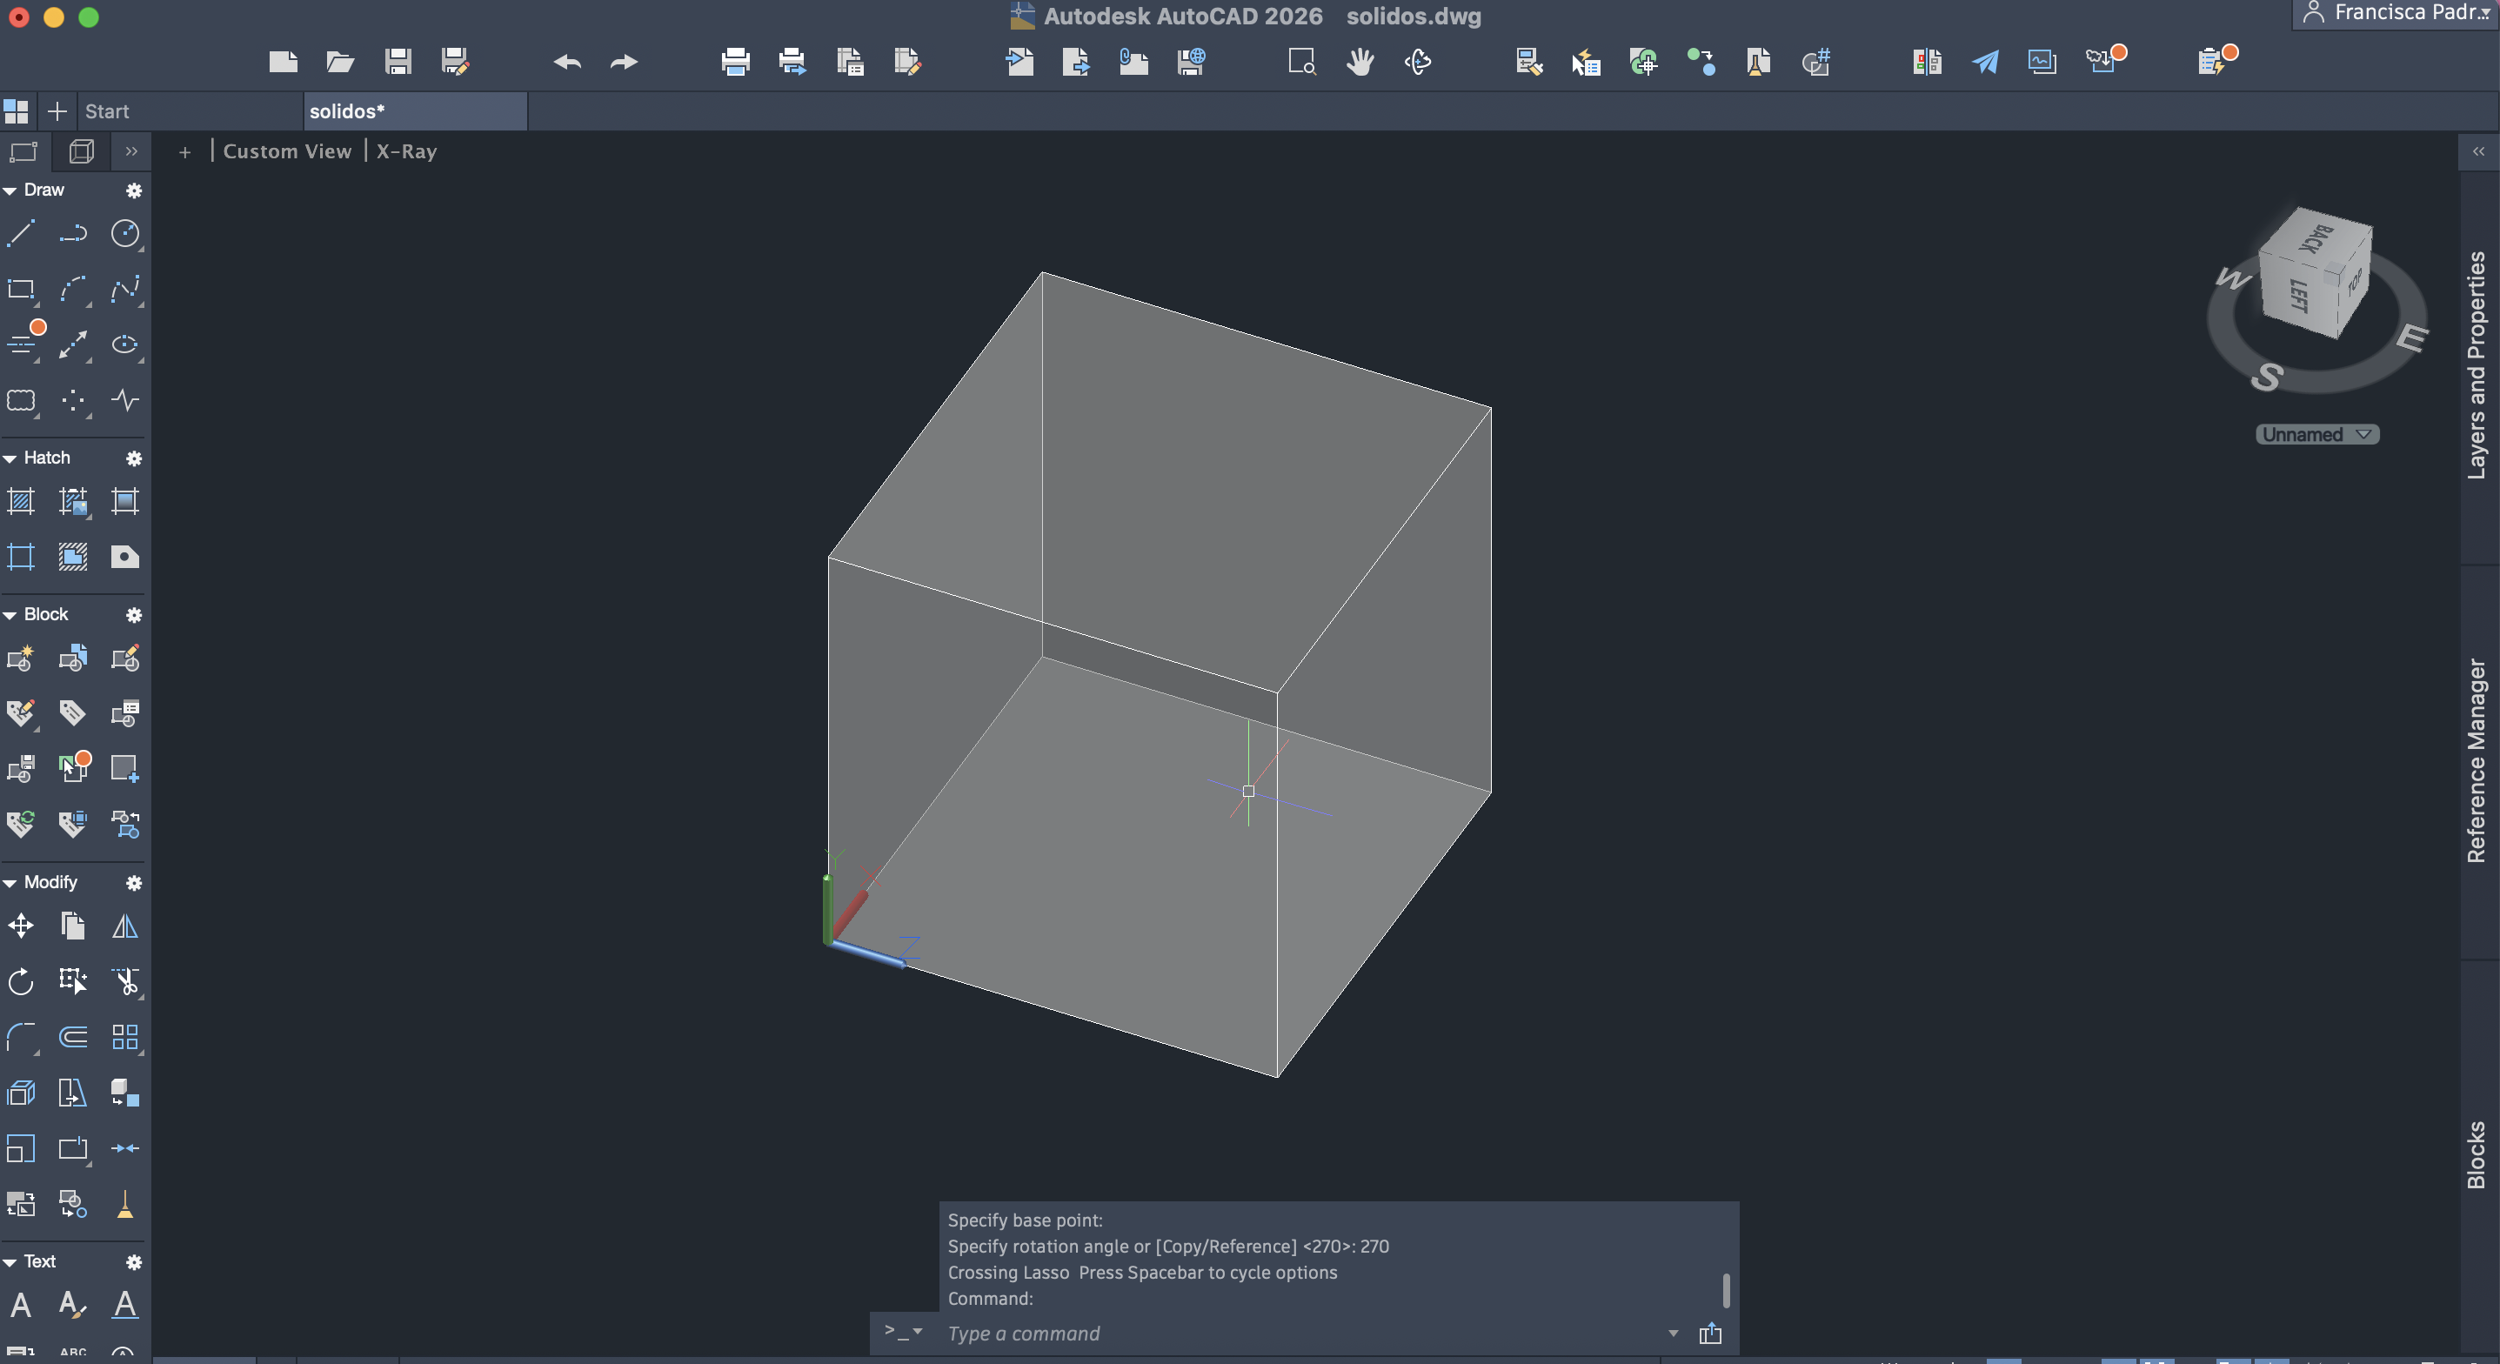Click the Mirror tool icon
This screenshot has height=1364, width=2500.
coord(124,926)
